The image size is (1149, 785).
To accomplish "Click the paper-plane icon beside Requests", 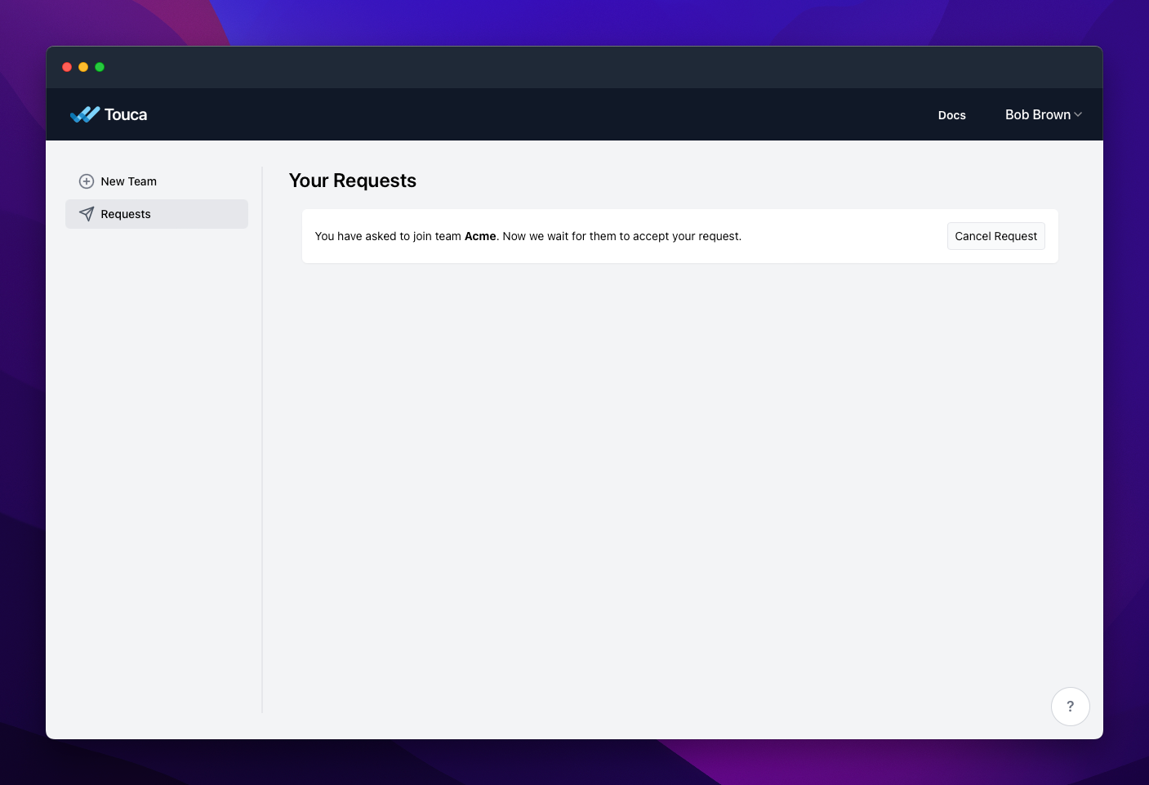I will 87,214.
